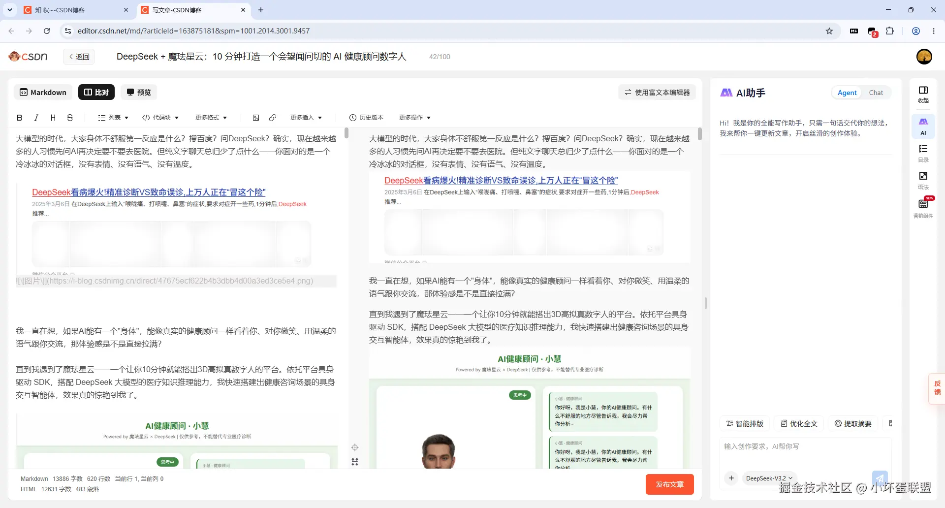Image resolution: width=945 pixels, height=508 pixels.
Task: Open the 历史版本 history versions
Action: [x=366, y=118]
